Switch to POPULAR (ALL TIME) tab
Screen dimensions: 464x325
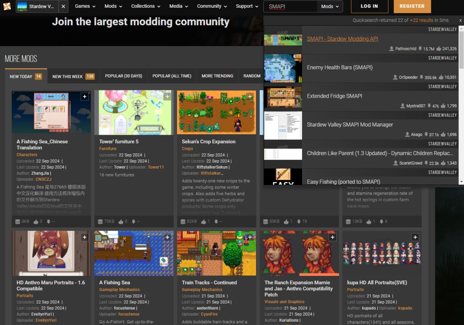pos(171,76)
